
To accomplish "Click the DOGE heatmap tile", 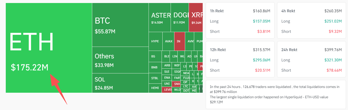I will pyautogui.click(x=180, y=17).
